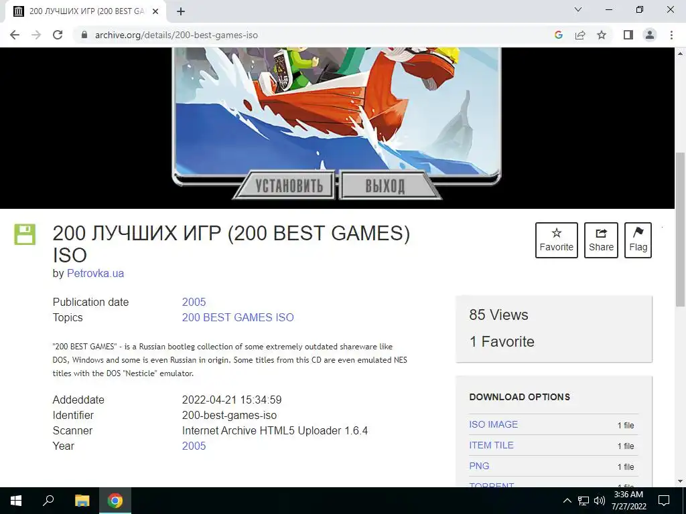Click the Chrome taskbar icon
Viewport: 686px width, 514px height.
(x=115, y=501)
